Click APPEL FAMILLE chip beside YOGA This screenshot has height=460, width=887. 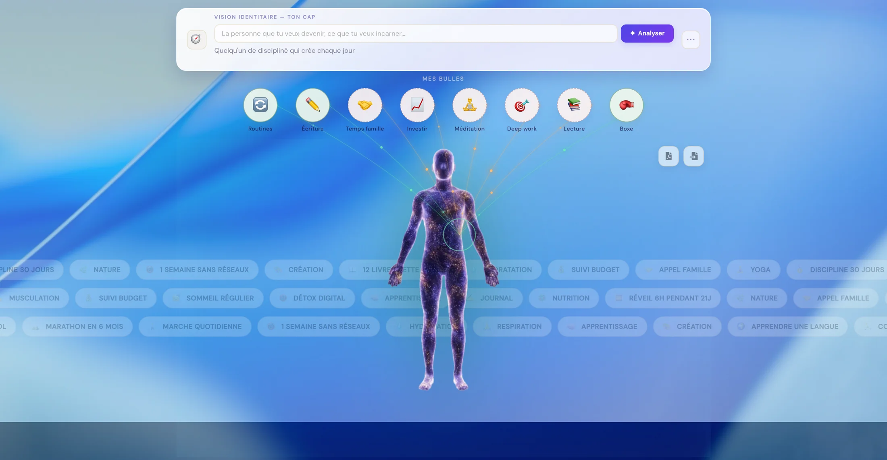pyautogui.click(x=678, y=270)
